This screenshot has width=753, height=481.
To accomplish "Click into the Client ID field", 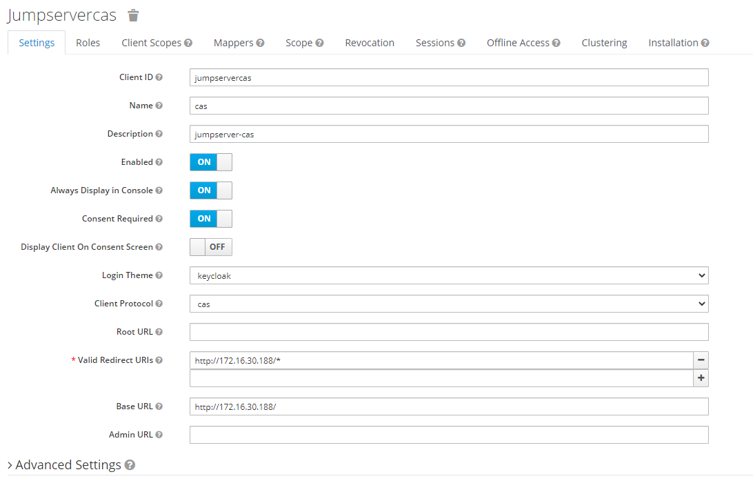I will click(x=449, y=77).
